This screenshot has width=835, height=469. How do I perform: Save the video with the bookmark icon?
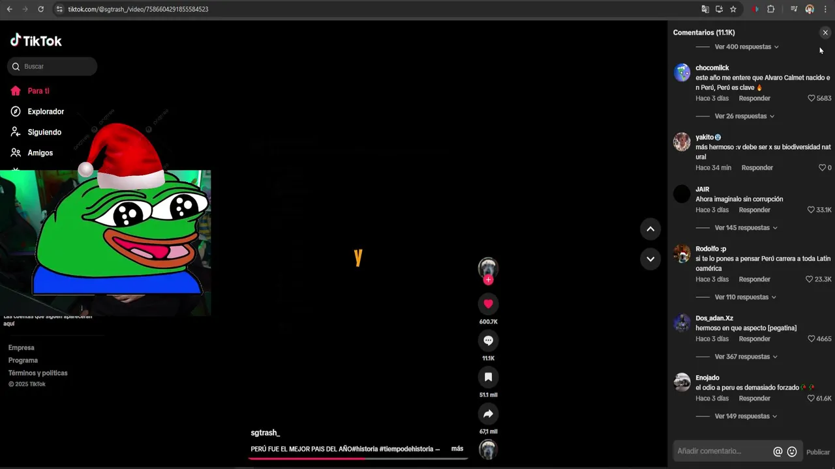[488, 377]
